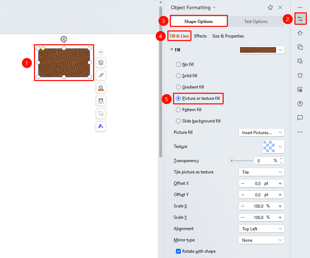The width and height of the screenshot is (310, 258).
Task: Open the star-with-lines icon in the sidebar
Action: (x=300, y=33)
